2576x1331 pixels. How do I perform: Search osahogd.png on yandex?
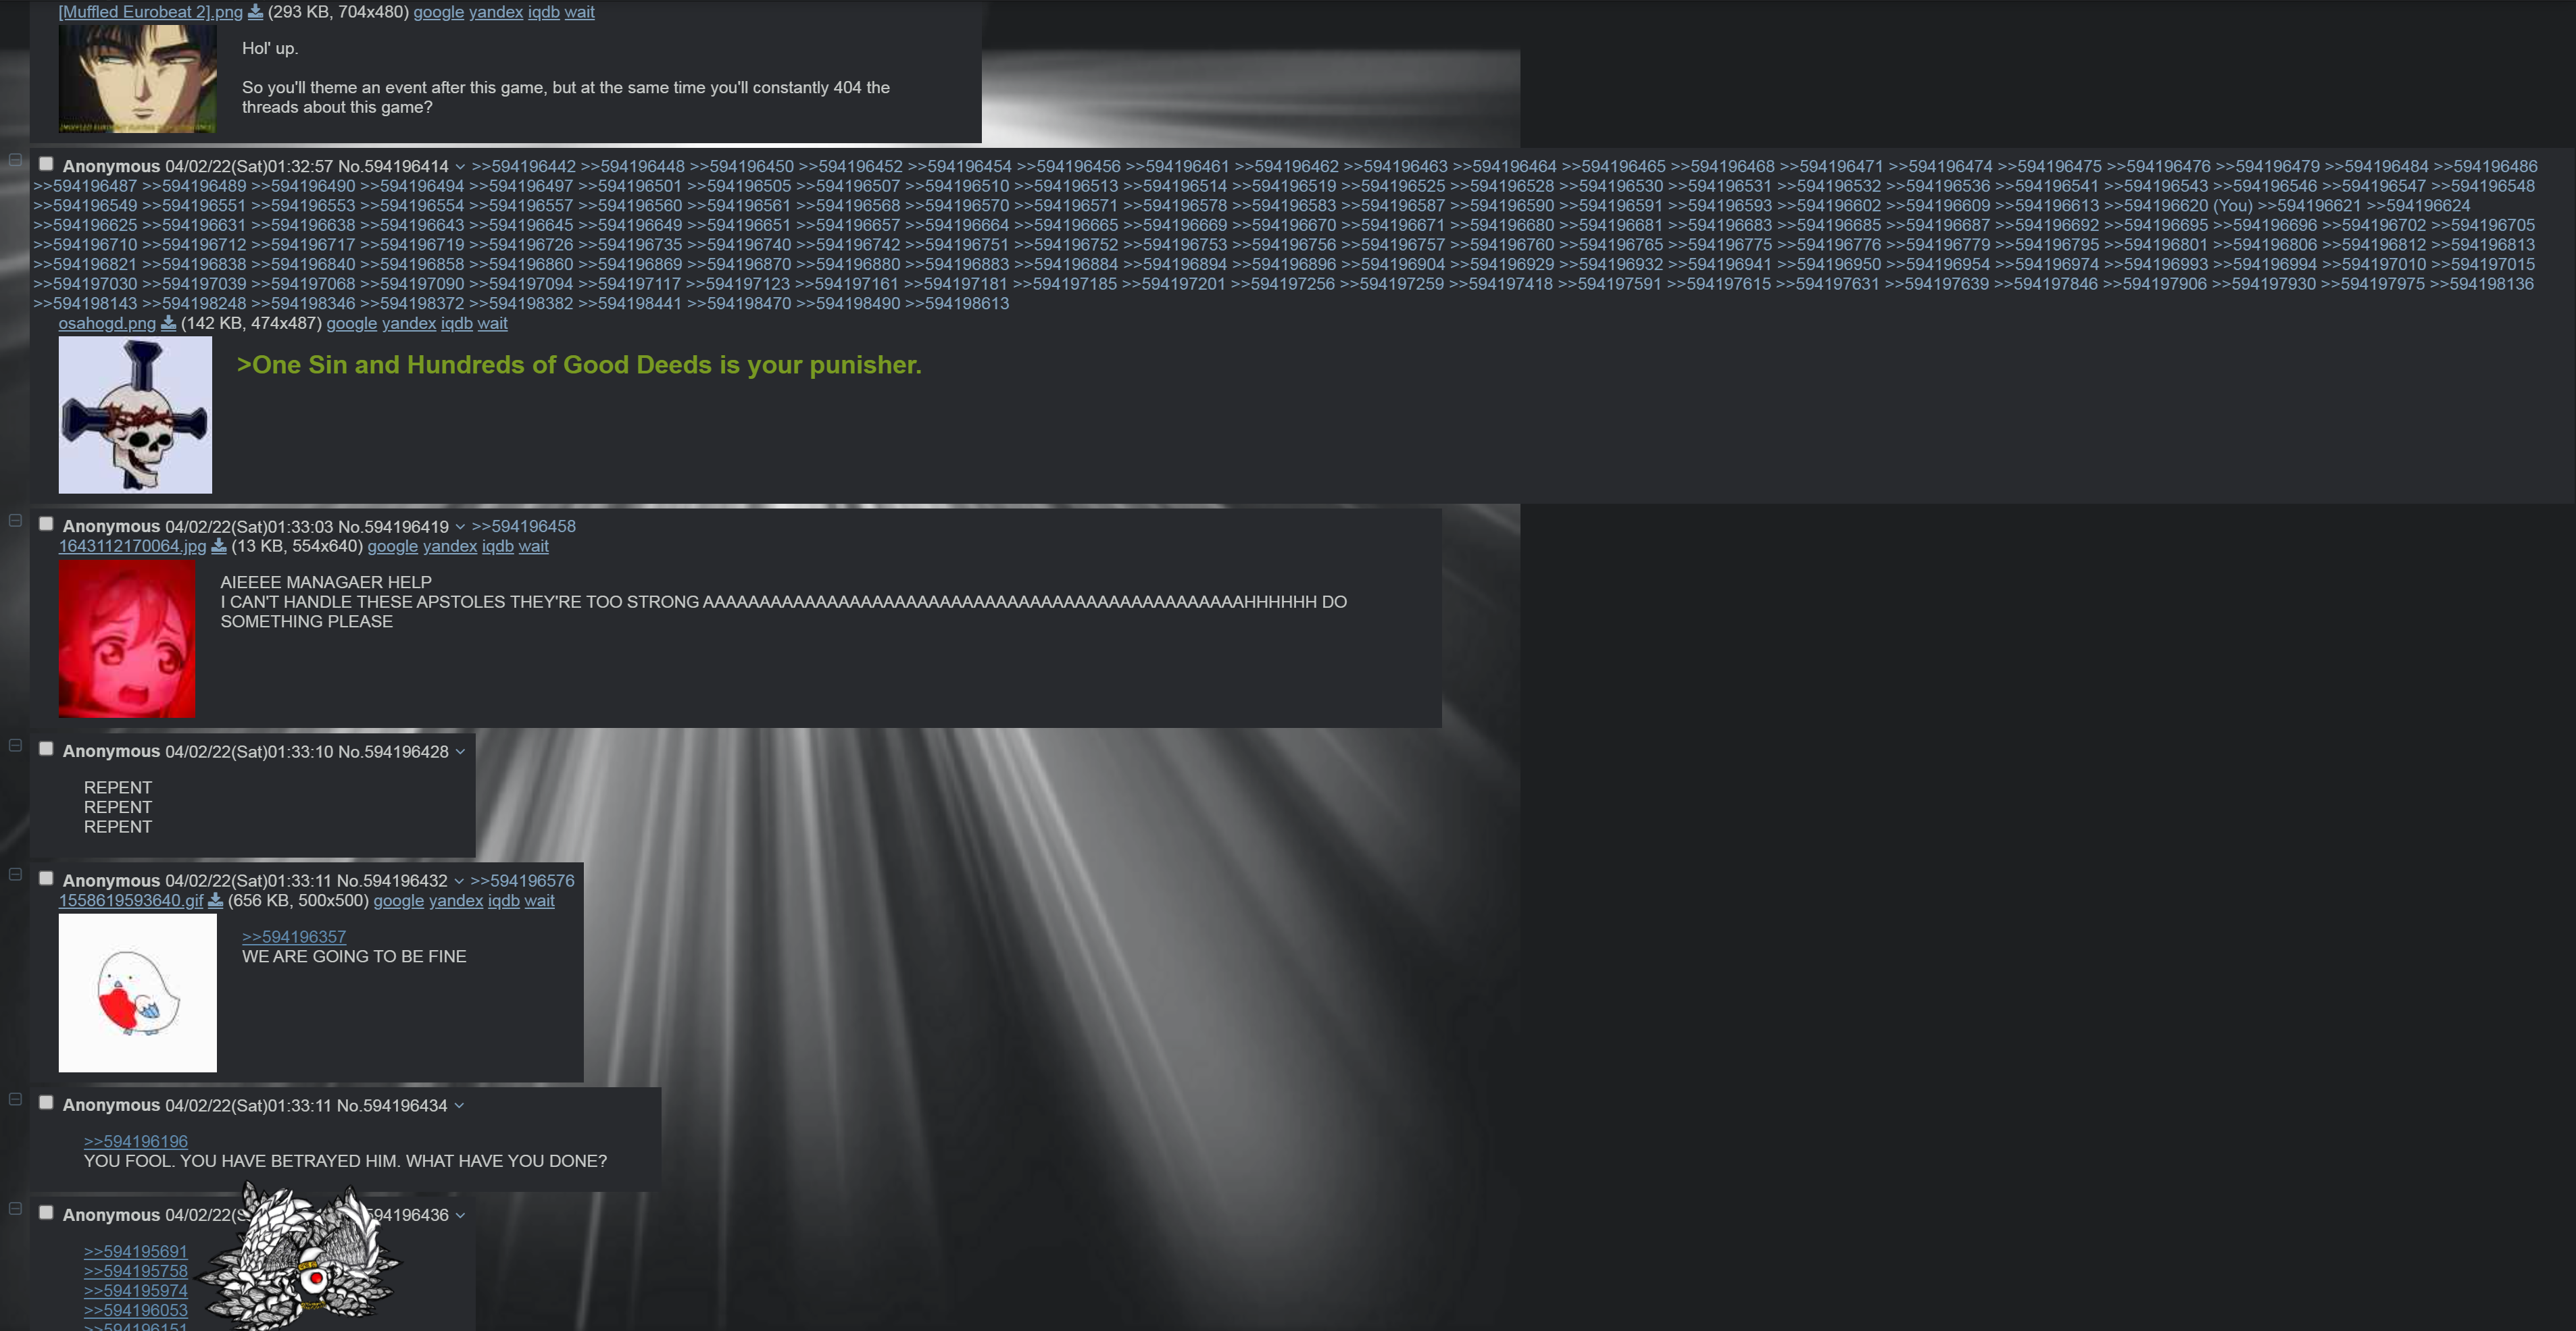click(409, 323)
